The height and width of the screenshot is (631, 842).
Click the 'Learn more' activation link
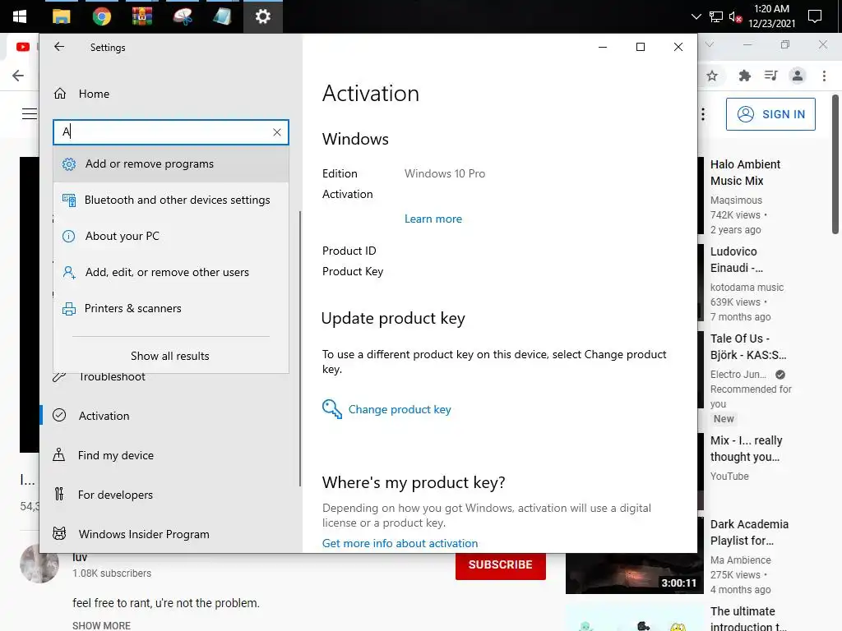[x=433, y=219]
